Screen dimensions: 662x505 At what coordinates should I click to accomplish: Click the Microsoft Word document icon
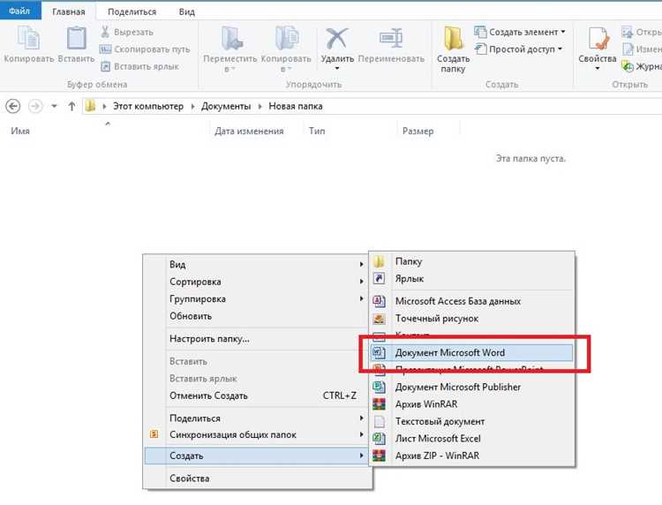[380, 352]
